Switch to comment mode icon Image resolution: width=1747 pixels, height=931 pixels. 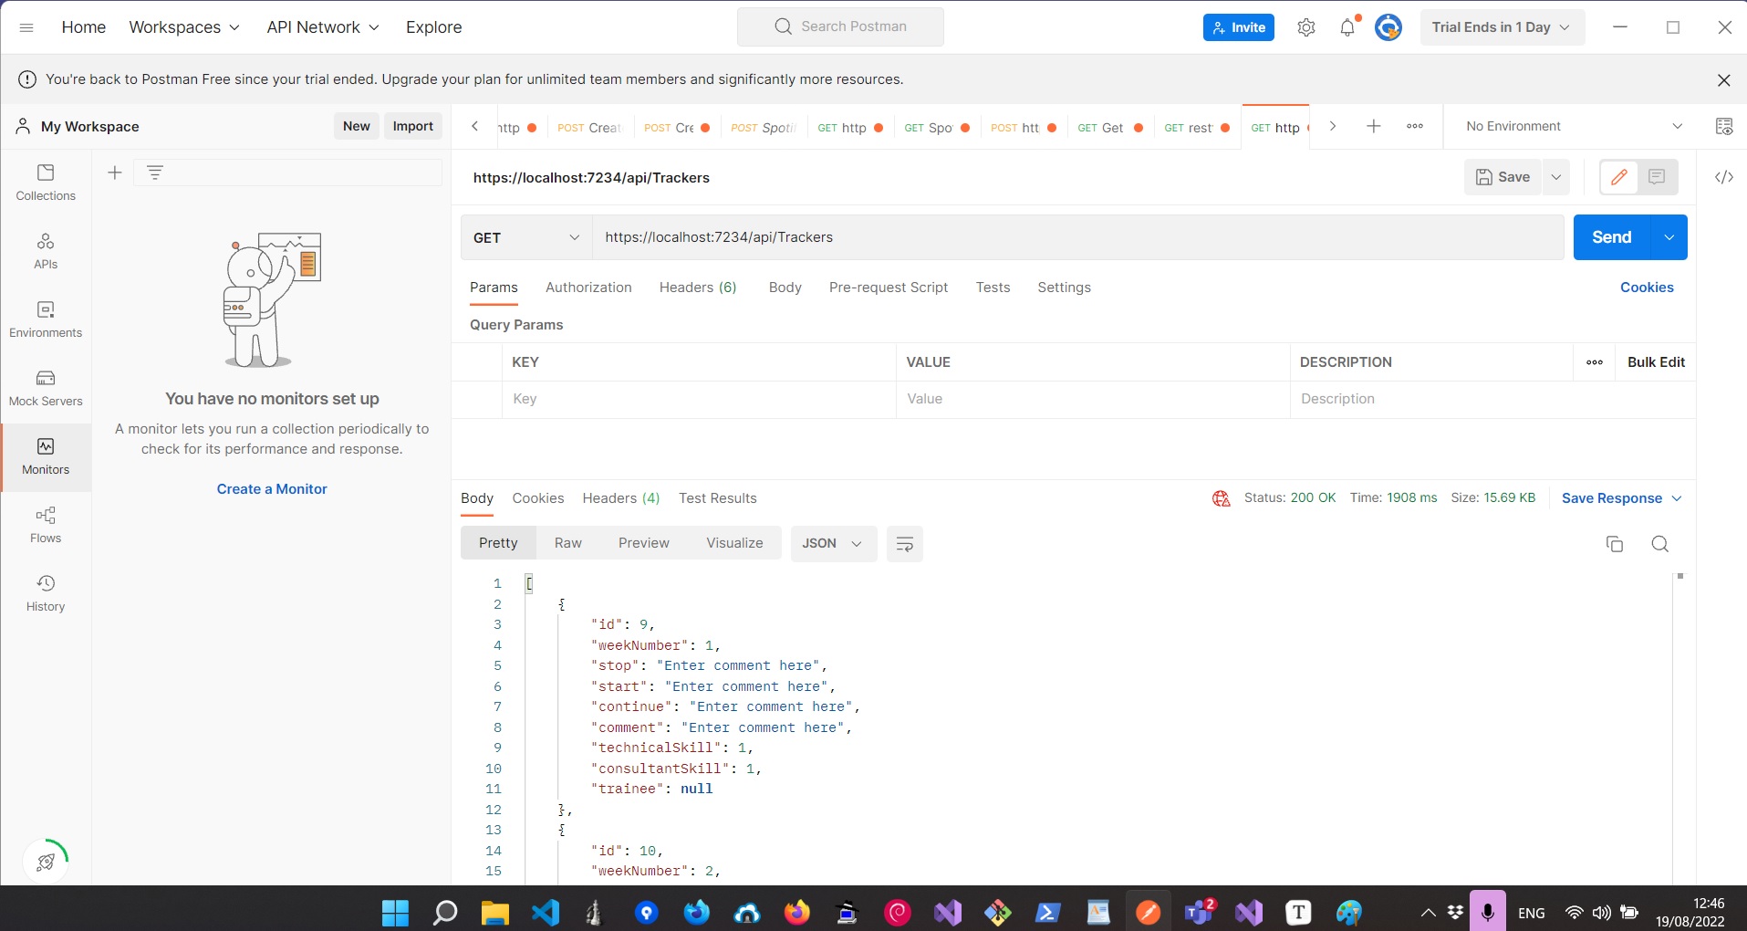[x=1657, y=177]
